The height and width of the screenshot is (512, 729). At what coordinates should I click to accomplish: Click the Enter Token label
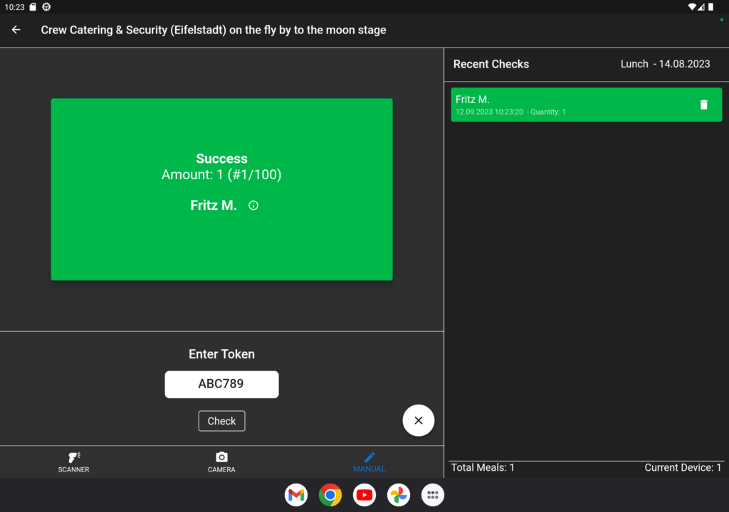pos(222,354)
